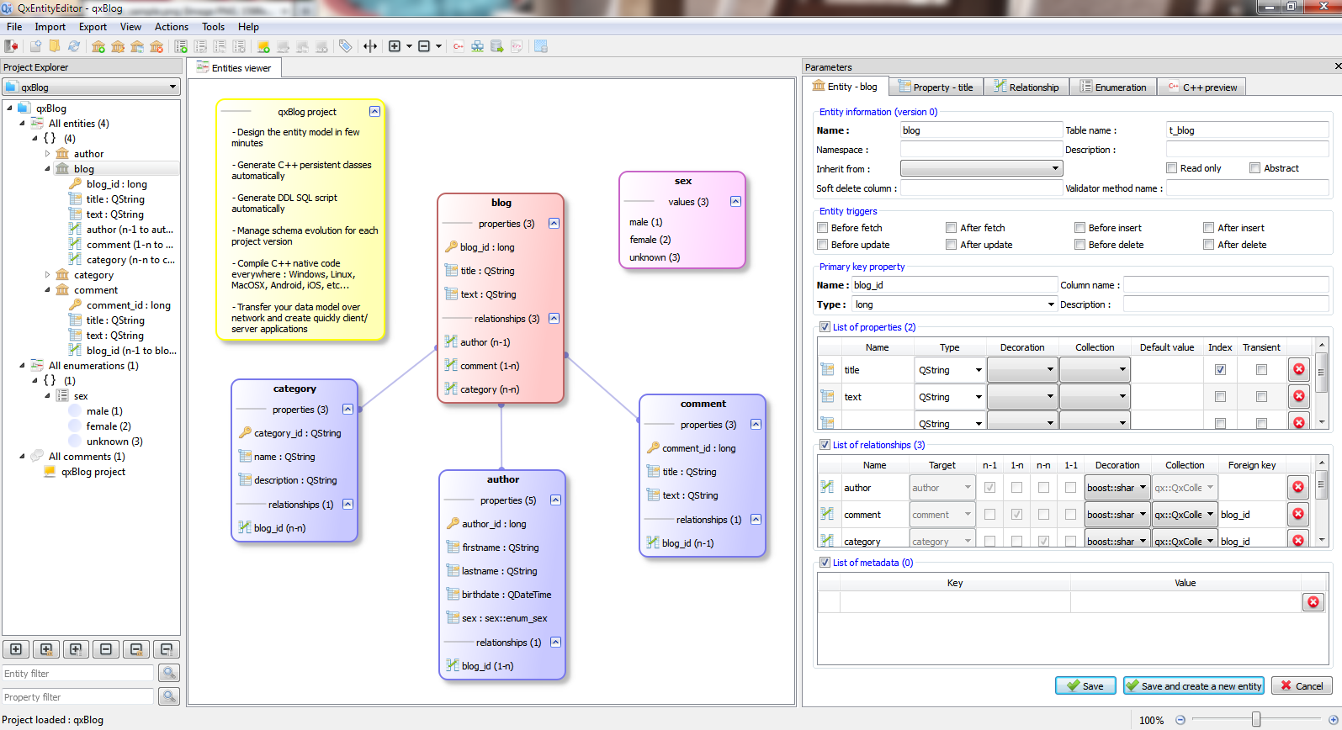1342x730 pixels.
Task: Switch to the C++ preview tab
Action: point(1201,87)
